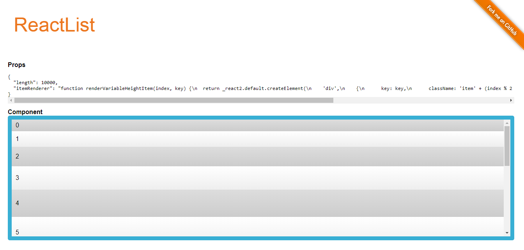The width and height of the screenshot is (524, 250).
Task: Select list item 3
Action: tap(258, 178)
